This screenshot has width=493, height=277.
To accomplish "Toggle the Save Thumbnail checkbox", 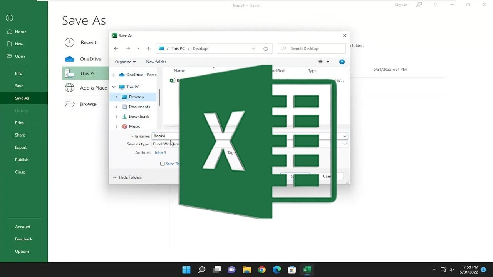I will (163, 164).
